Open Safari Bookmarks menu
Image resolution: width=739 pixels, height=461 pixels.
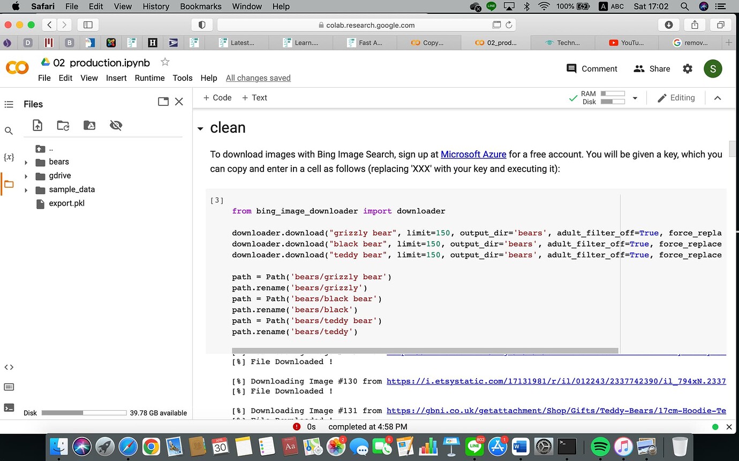(x=201, y=6)
